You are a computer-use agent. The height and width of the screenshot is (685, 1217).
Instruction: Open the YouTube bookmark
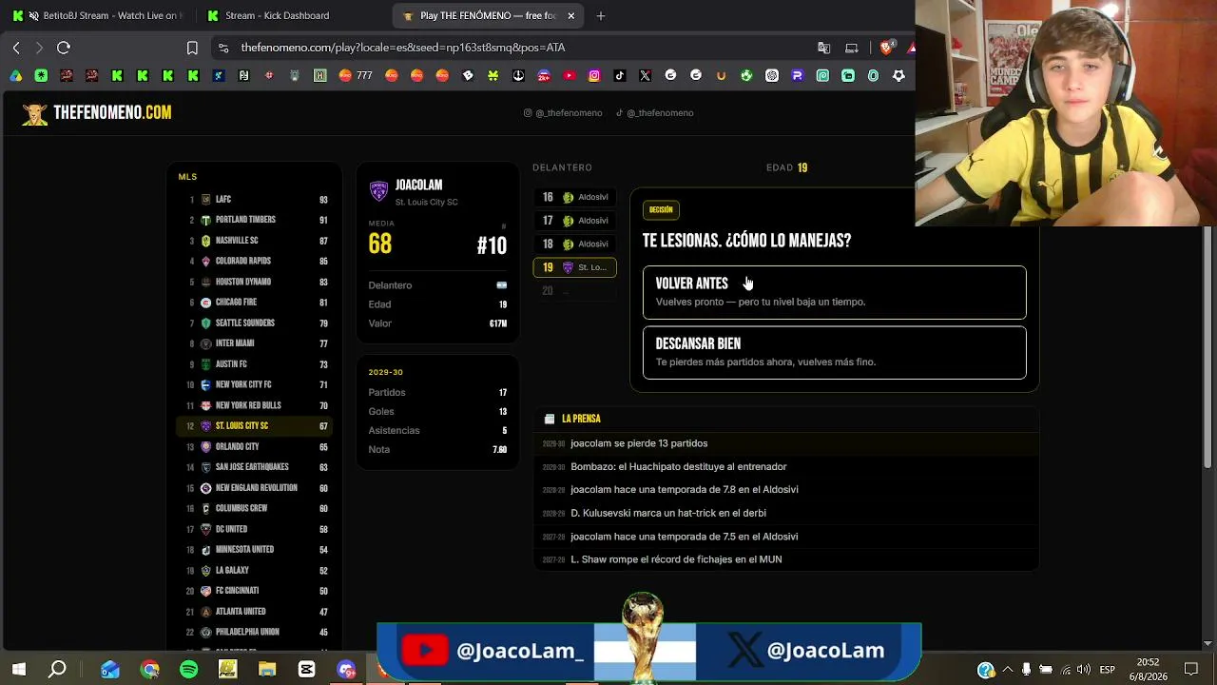tap(570, 76)
